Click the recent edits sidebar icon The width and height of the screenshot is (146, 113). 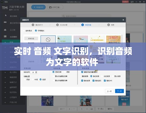[x=6, y=15]
